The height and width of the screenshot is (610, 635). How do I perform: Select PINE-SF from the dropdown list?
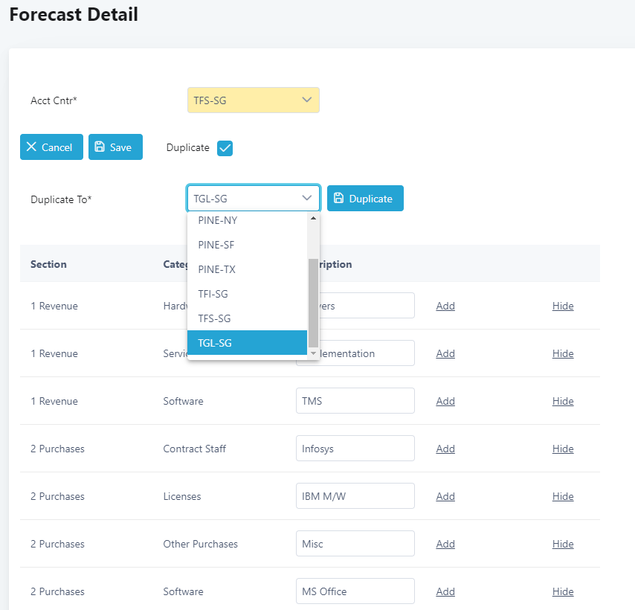click(x=216, y=245)
